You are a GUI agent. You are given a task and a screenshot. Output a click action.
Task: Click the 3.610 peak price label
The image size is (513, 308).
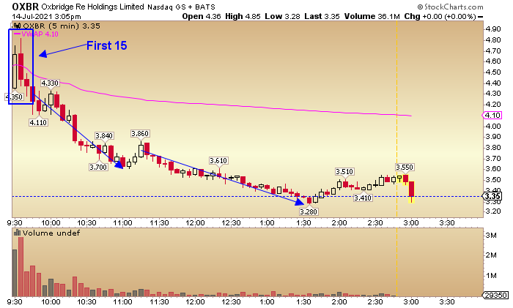(x=218, y=160)
